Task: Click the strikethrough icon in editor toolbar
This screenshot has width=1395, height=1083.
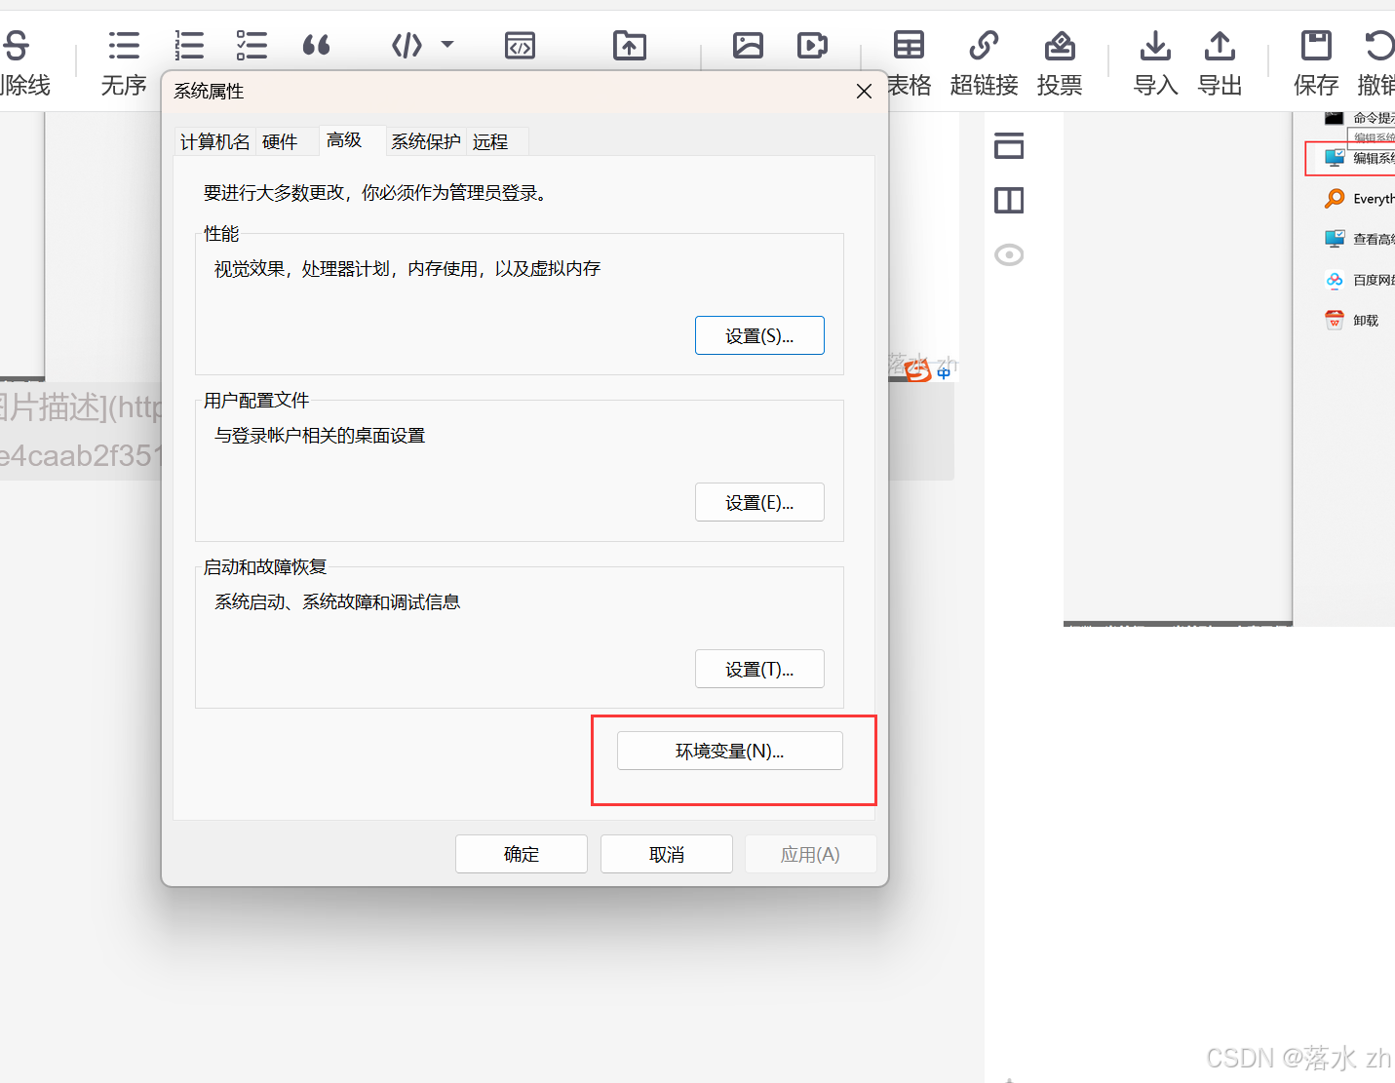Action: pos(18,45)
